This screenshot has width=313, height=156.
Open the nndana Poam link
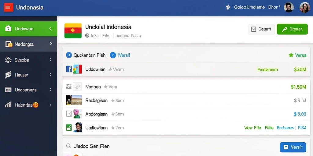[128, 36]
